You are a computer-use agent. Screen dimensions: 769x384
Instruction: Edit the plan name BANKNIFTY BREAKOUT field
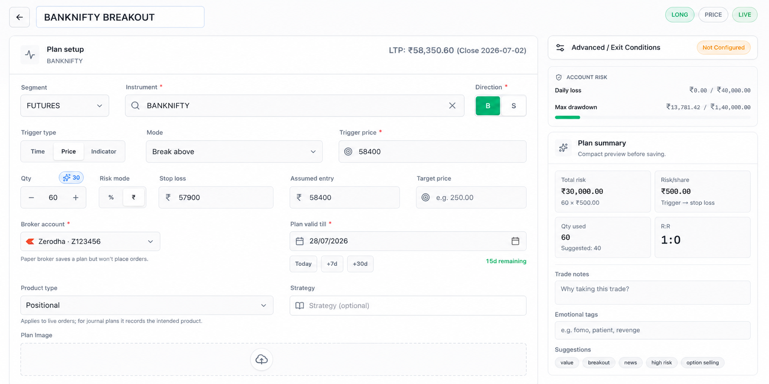(120, 17)
